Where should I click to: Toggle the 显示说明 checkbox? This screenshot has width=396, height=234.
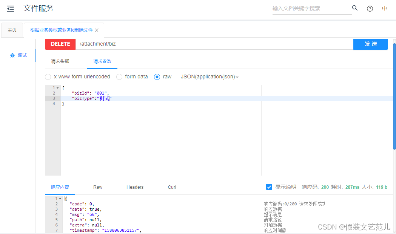[269, 187]
